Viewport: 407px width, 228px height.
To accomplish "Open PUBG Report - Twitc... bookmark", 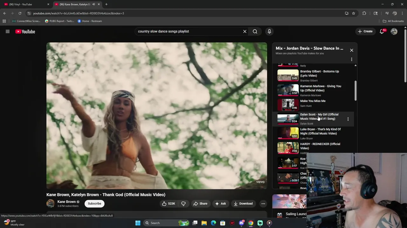I will pos(59,21).
